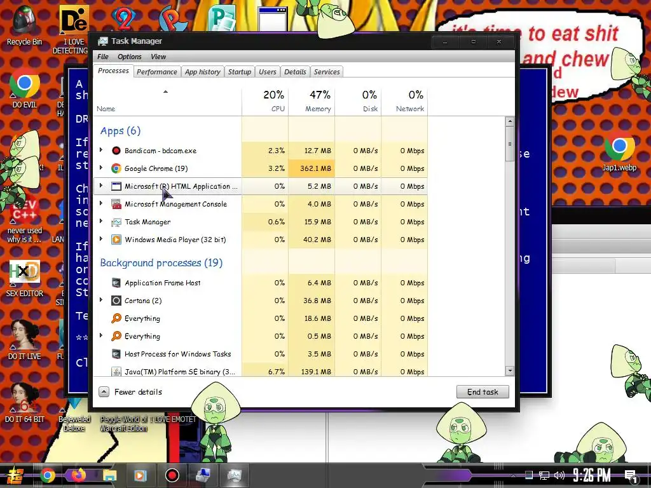Image resolution: width=651 pixels, height=488 pixels.
Task: Click the scrollbar up arrow
Action: tap(509, 121)
